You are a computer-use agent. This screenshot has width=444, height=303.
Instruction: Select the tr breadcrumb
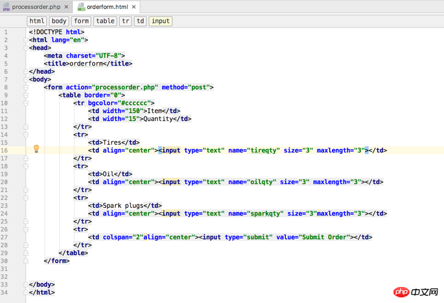click(125, 21)
